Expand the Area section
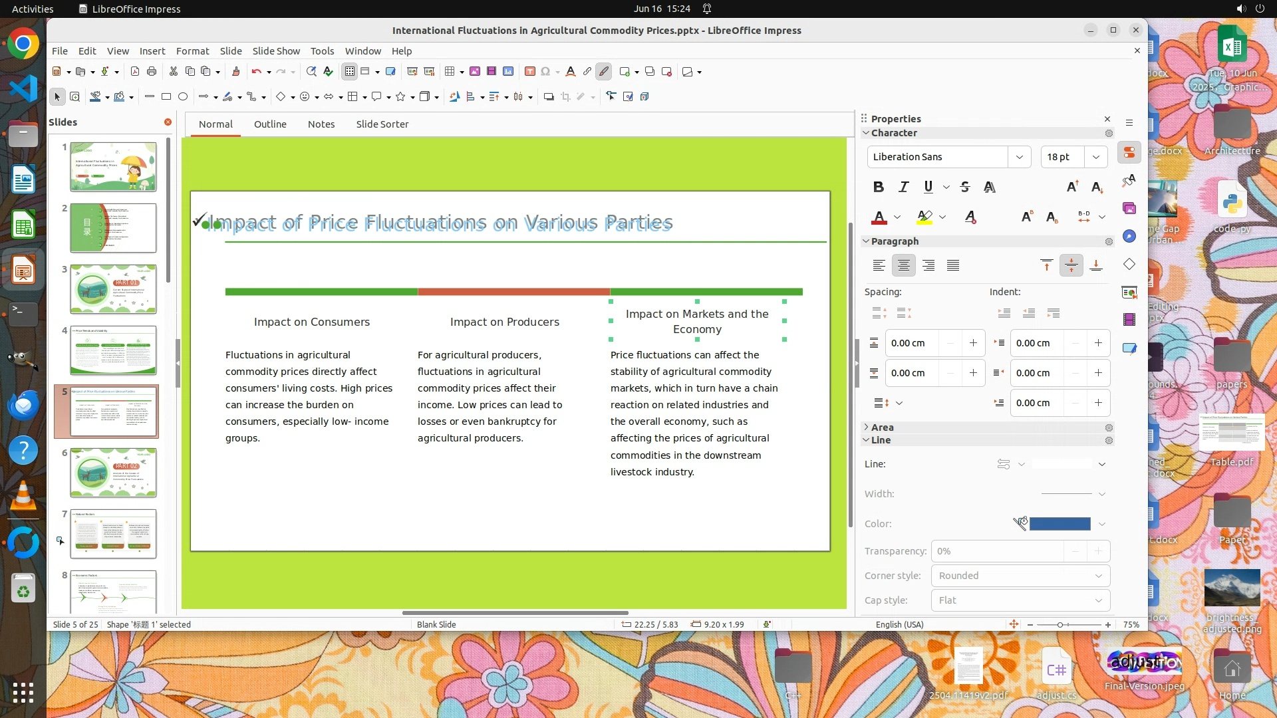This screenshot has width=1277, height=718. tap(881, 427)
